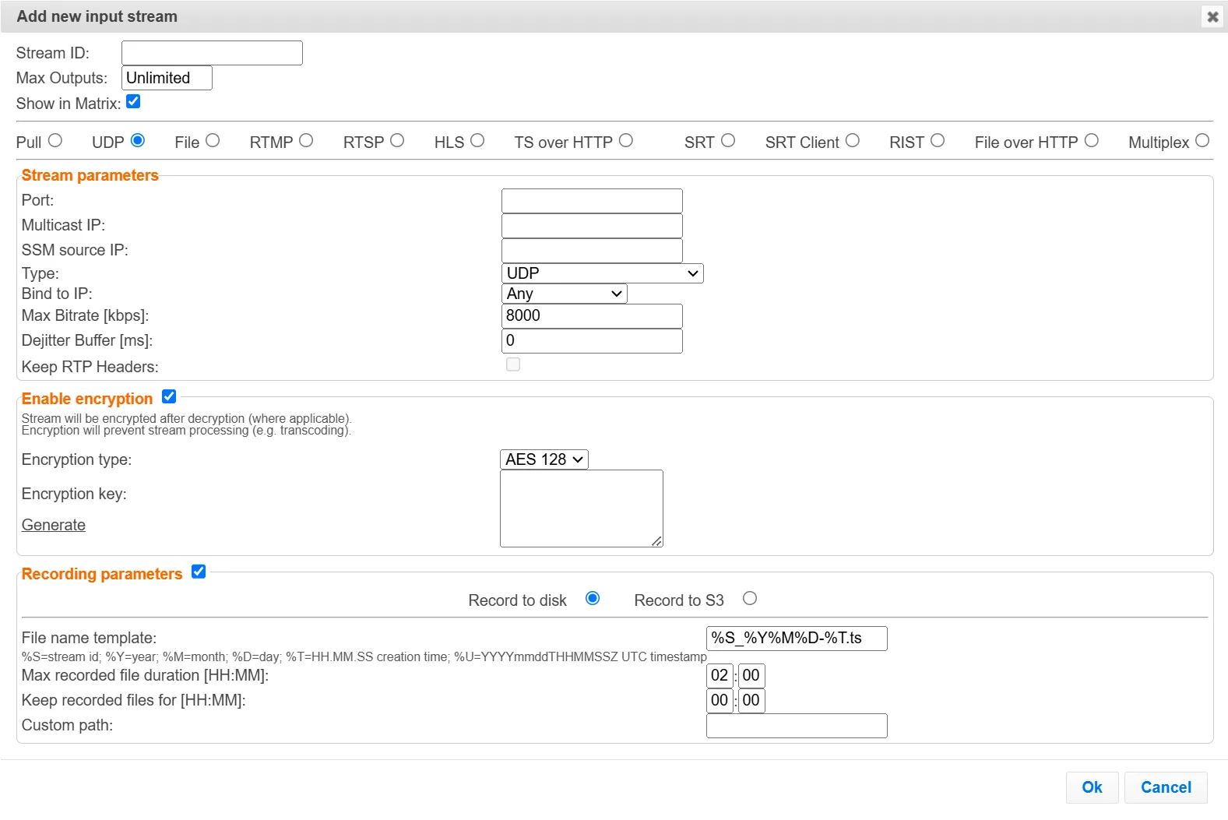
Task: Click the Max Outputs field showing Unlimited
Action: pos(167,78)
